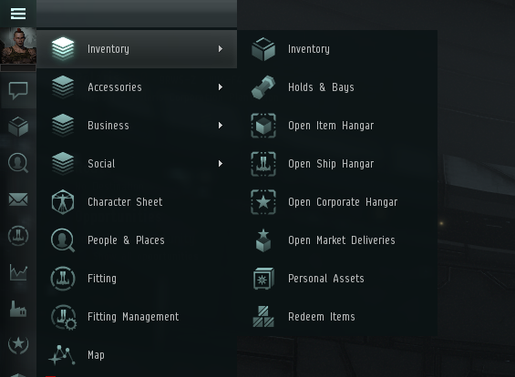The width and height of the screenshot is (515, 377).
Task: Expand the Social submenu arrow
Action: pyautogui.click(x=221, y=163)
